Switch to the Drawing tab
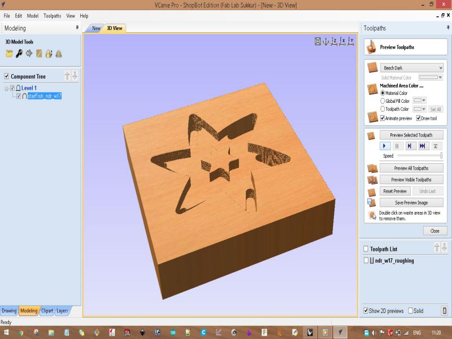This screenshot has height=339, width=452. coord(9,311)
